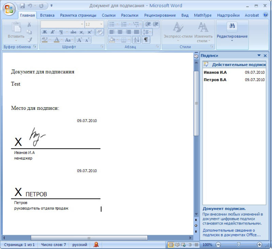Switch to the Вставка tab
The width and height of the screenshot is (272, 249).
coord(47,15)
